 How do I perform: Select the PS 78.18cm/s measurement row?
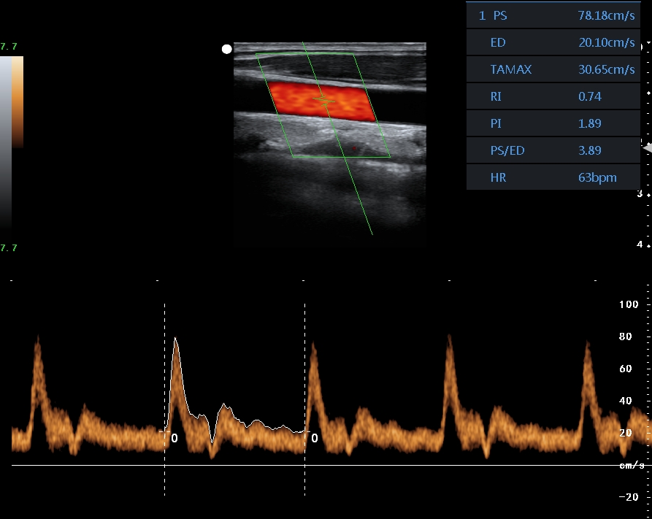click(x=553, y=15)
